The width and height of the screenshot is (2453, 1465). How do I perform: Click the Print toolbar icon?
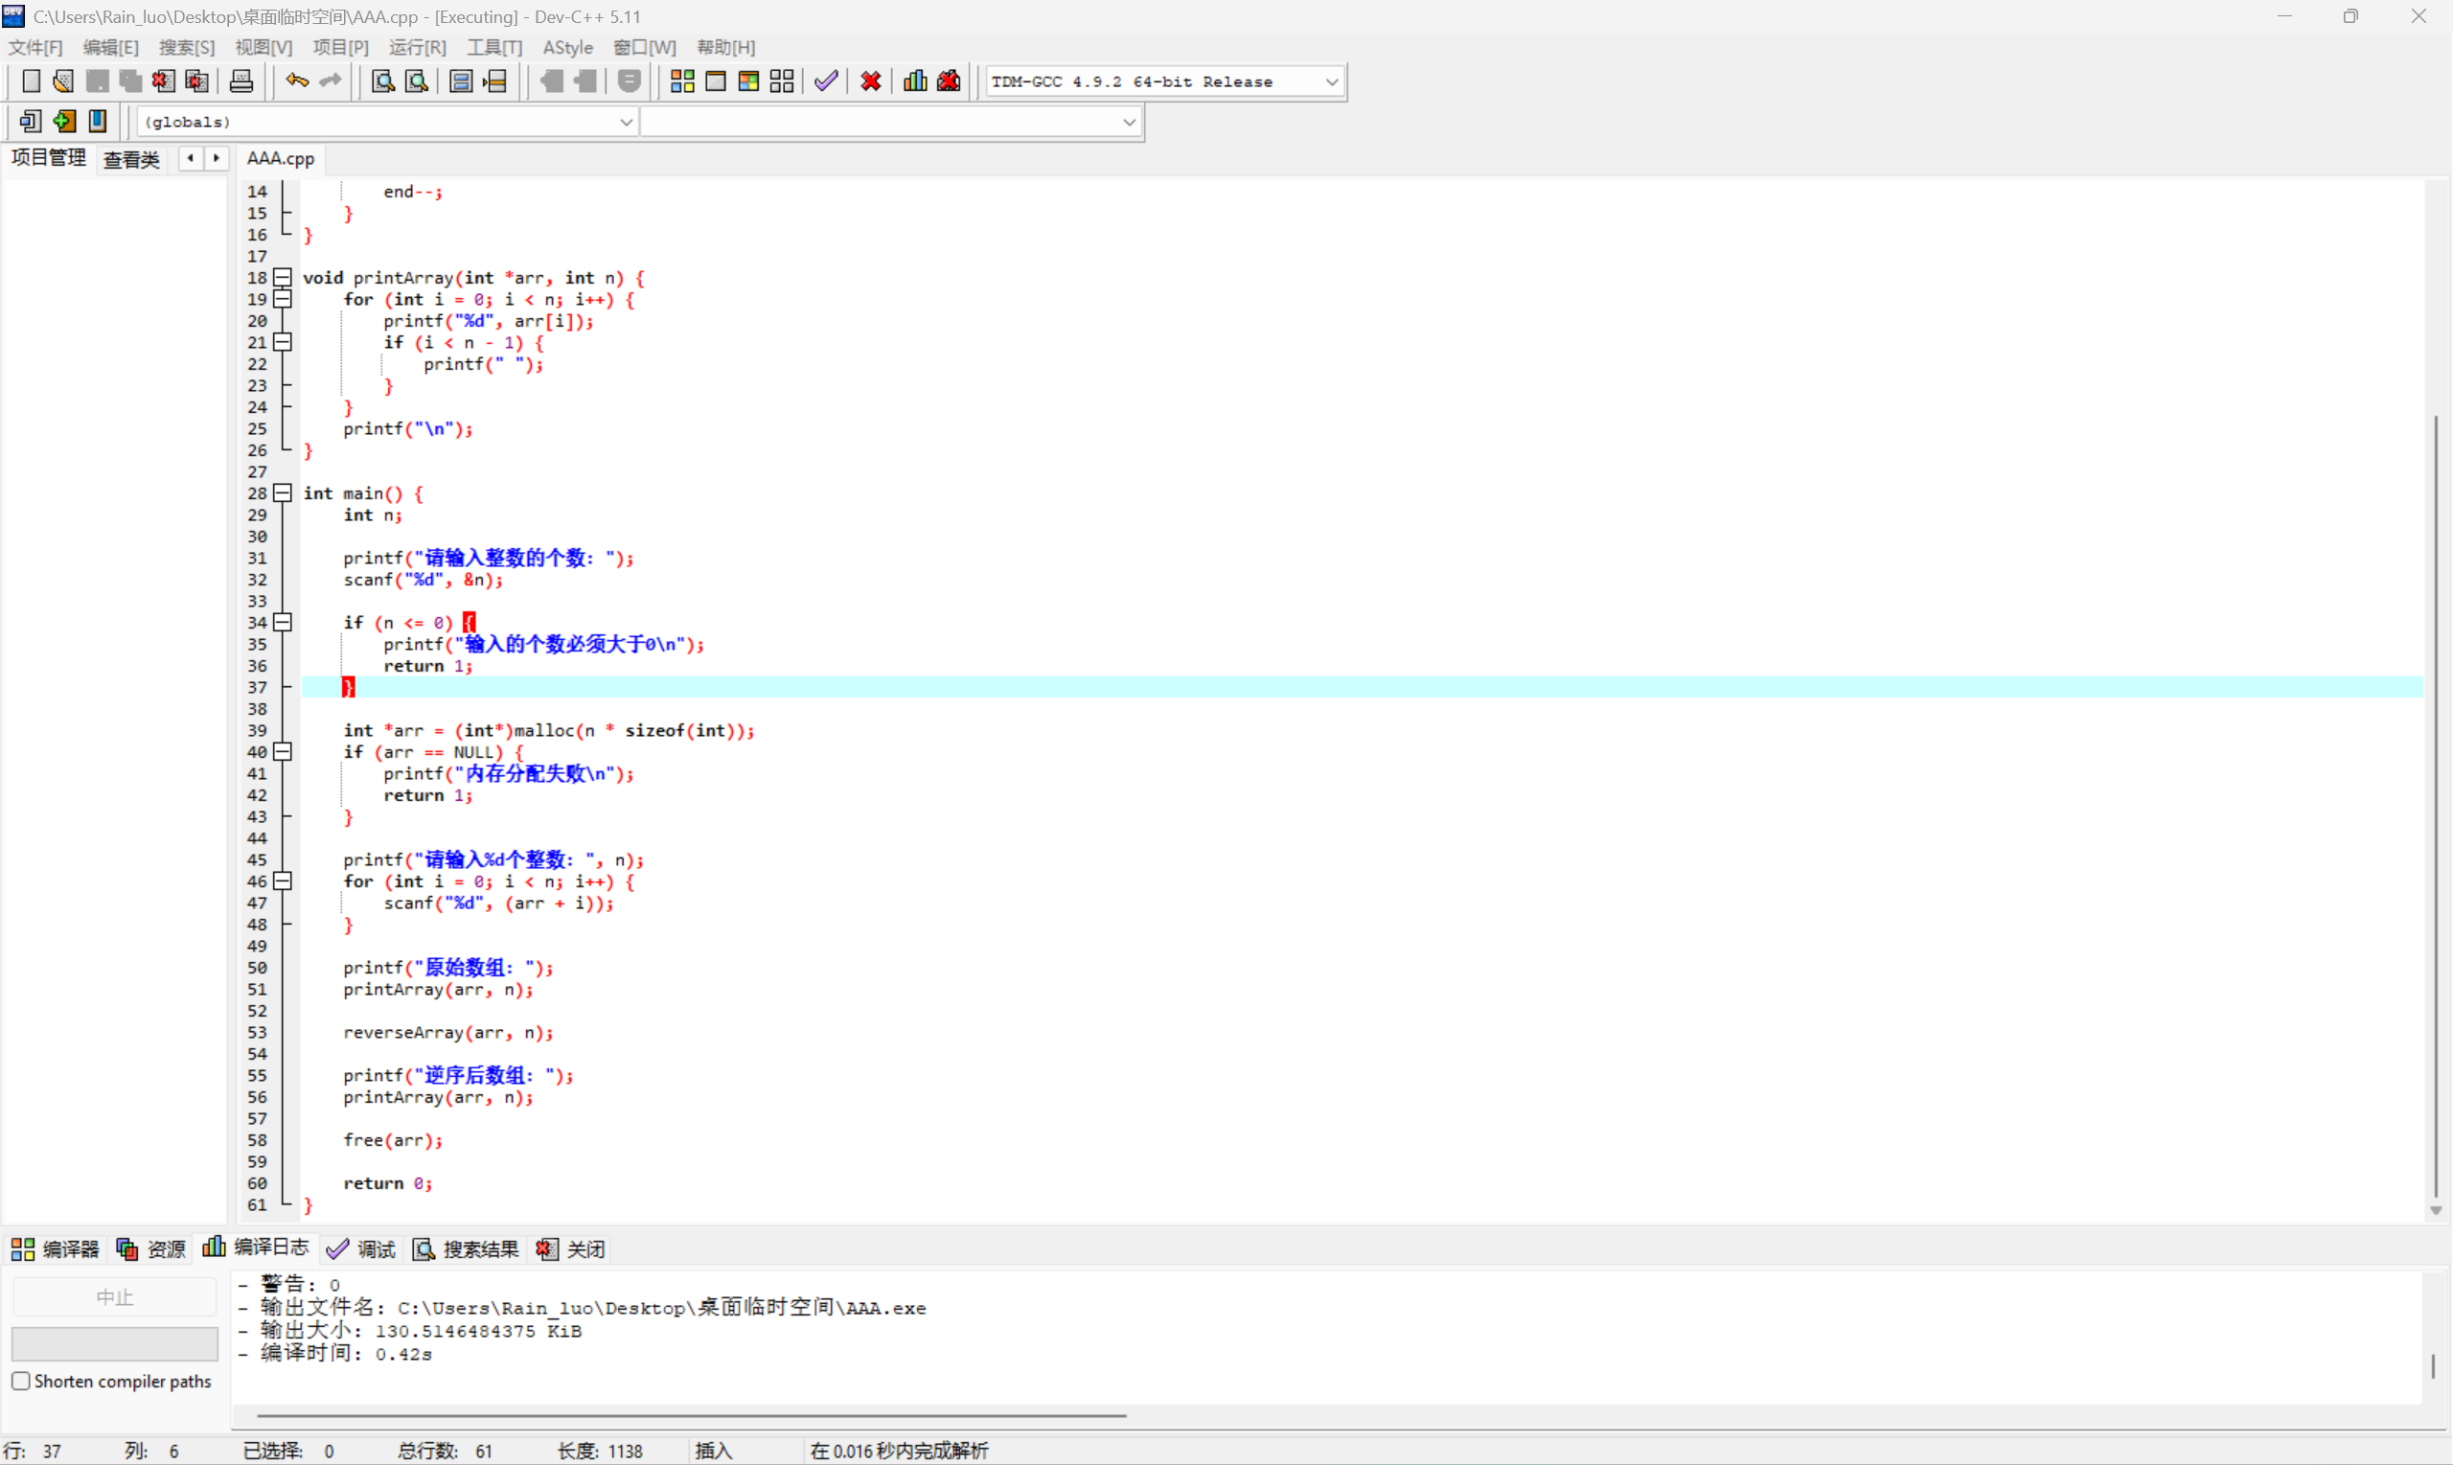pyautogui.click(x=241, y=80)
